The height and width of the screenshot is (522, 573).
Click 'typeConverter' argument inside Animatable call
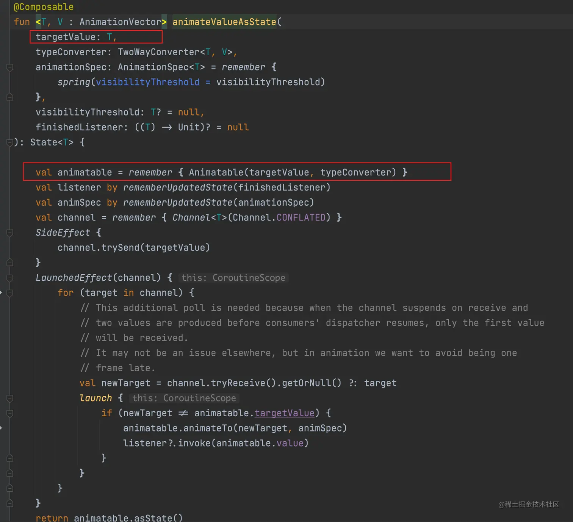click(x=355, y=172)
